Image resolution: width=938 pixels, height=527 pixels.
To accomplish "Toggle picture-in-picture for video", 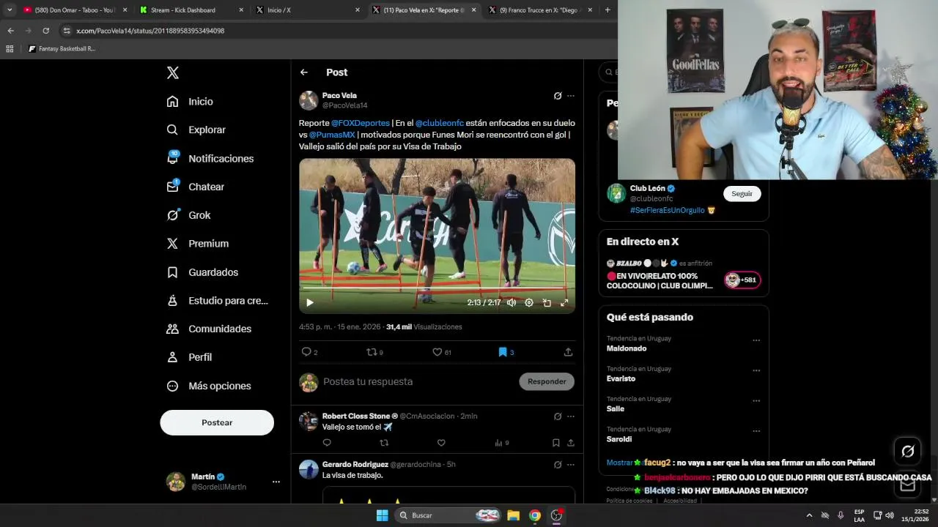I will [x=547, y=302].
